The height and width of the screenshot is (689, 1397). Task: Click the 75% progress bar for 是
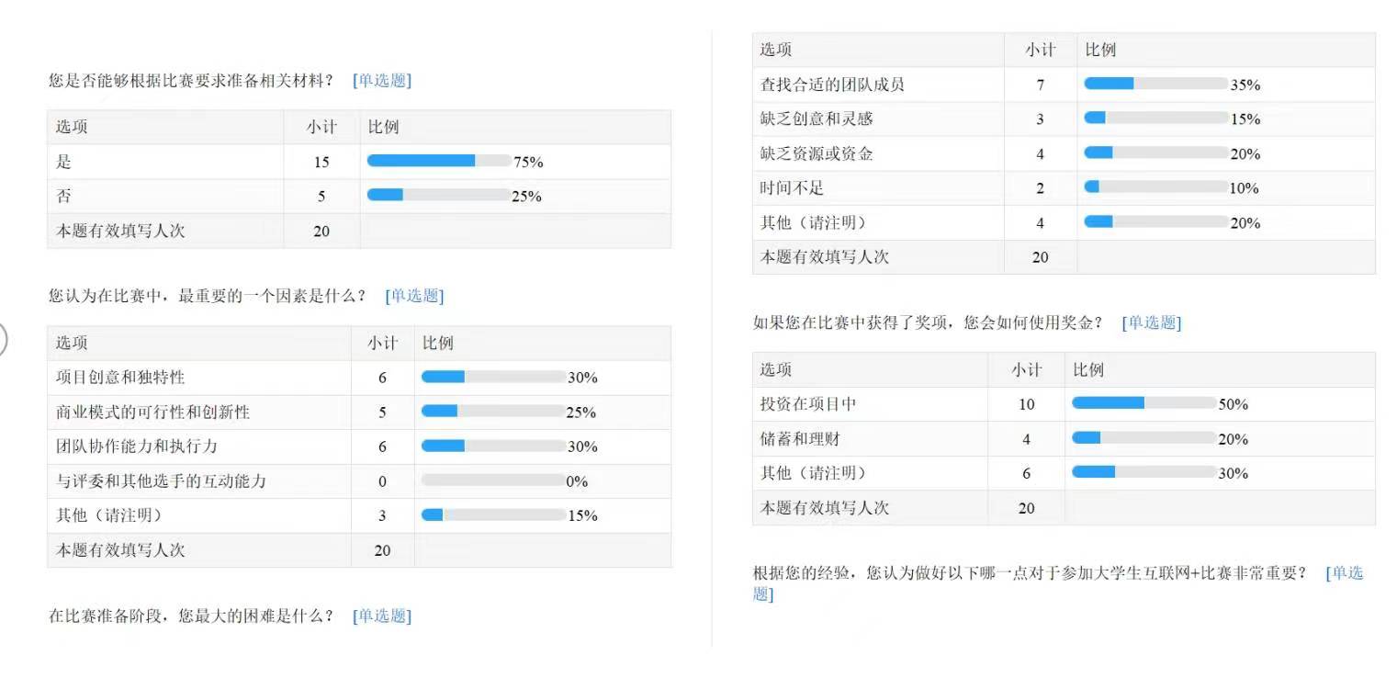[x=439, y=161]
